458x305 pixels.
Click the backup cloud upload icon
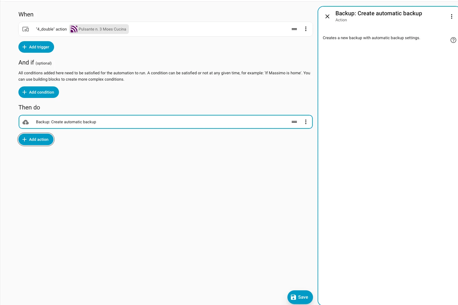coord(26,122)
